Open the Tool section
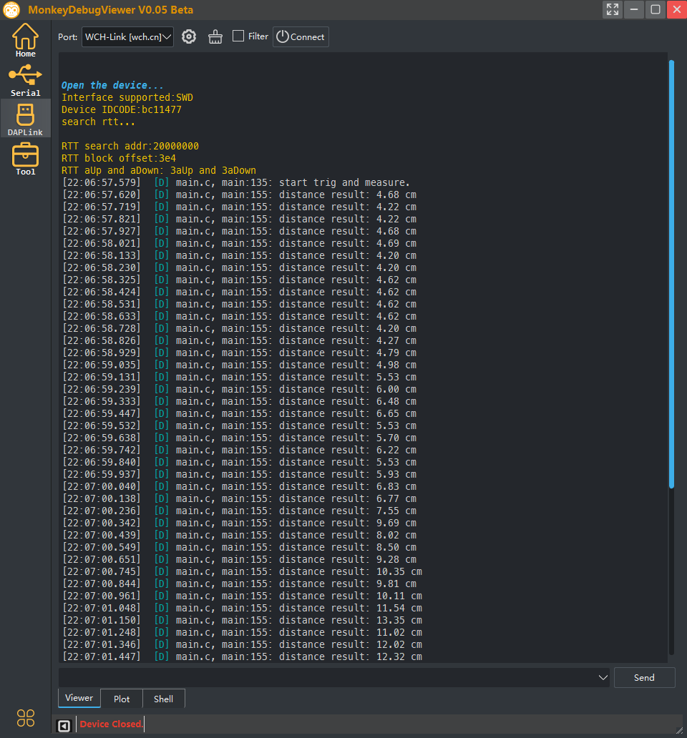This screenshot has height=738, width=687. pos(26,159)
